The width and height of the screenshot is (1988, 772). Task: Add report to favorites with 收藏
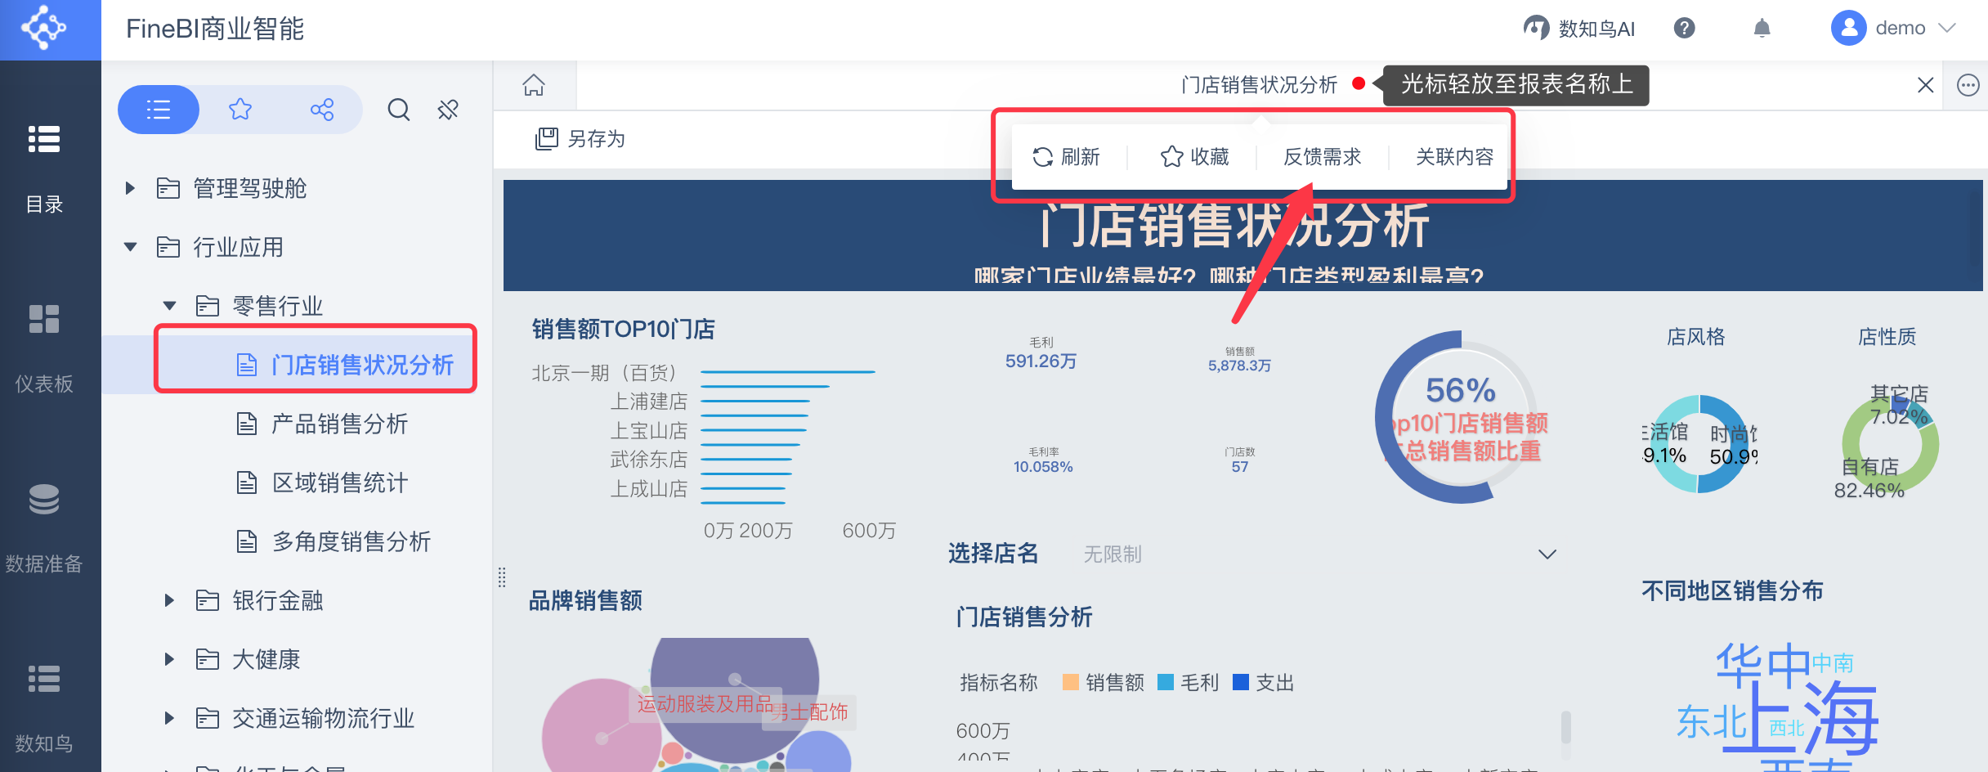coord(1195,156)
